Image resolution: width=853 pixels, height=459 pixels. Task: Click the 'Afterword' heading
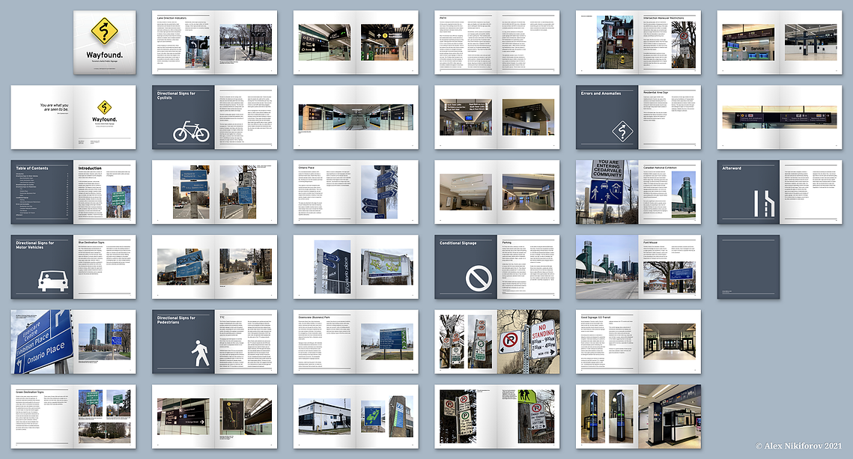point(732,168)
